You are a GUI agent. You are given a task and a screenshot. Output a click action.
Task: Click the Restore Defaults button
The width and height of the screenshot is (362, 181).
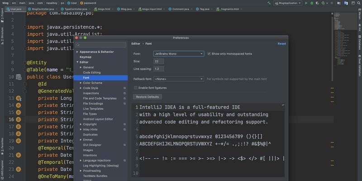pyautogui.click(x=148, y=97)
